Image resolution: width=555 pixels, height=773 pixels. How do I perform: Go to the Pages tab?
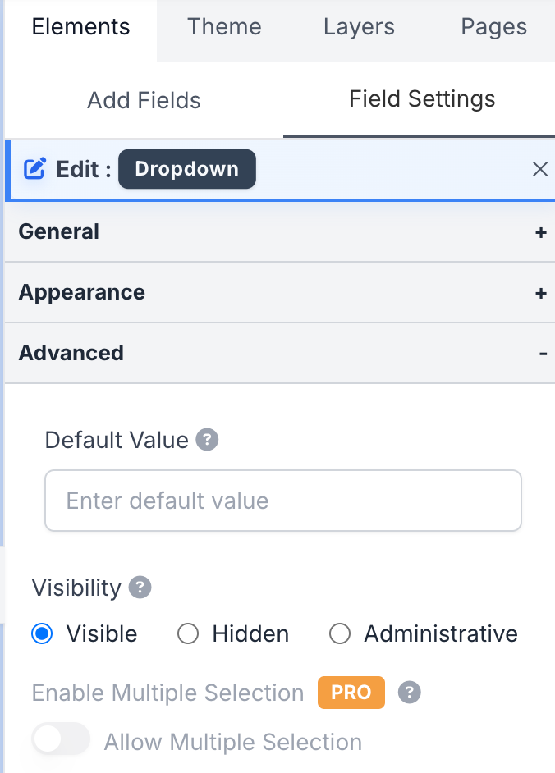tap(493, 27)
